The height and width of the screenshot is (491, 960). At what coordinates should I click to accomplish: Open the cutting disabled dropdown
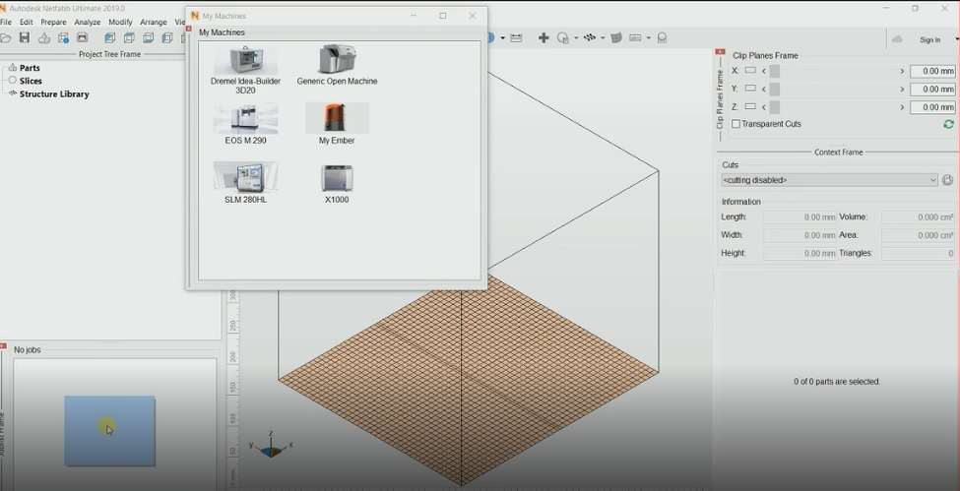[829, 180]
